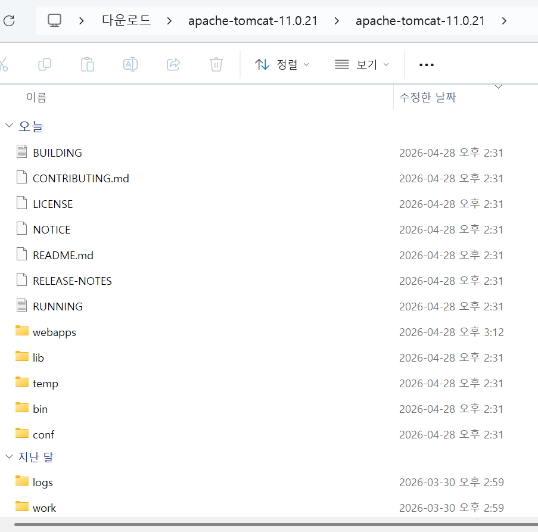Expand chevron after 다운로드 in breadcrumb

click(169, 21)
